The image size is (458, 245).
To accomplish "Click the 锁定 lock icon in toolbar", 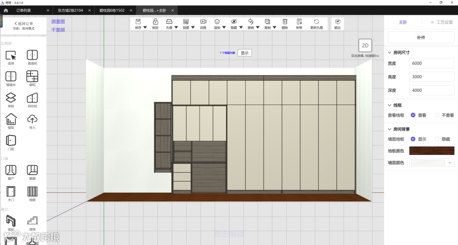I will pyautogui.click(x=155, y=22).
